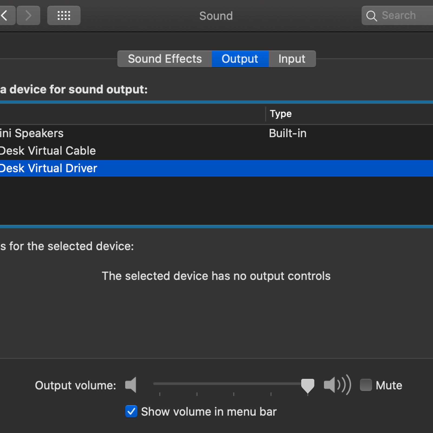Select the Desk Virtual Driver row
Viewport: 433px width, 433px height.
49,168
